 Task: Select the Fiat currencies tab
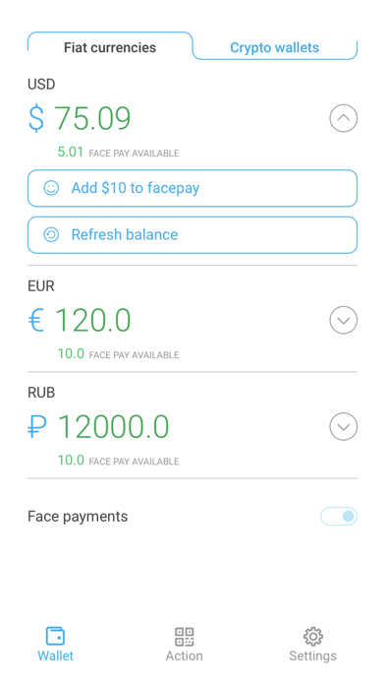pos(110,47)
